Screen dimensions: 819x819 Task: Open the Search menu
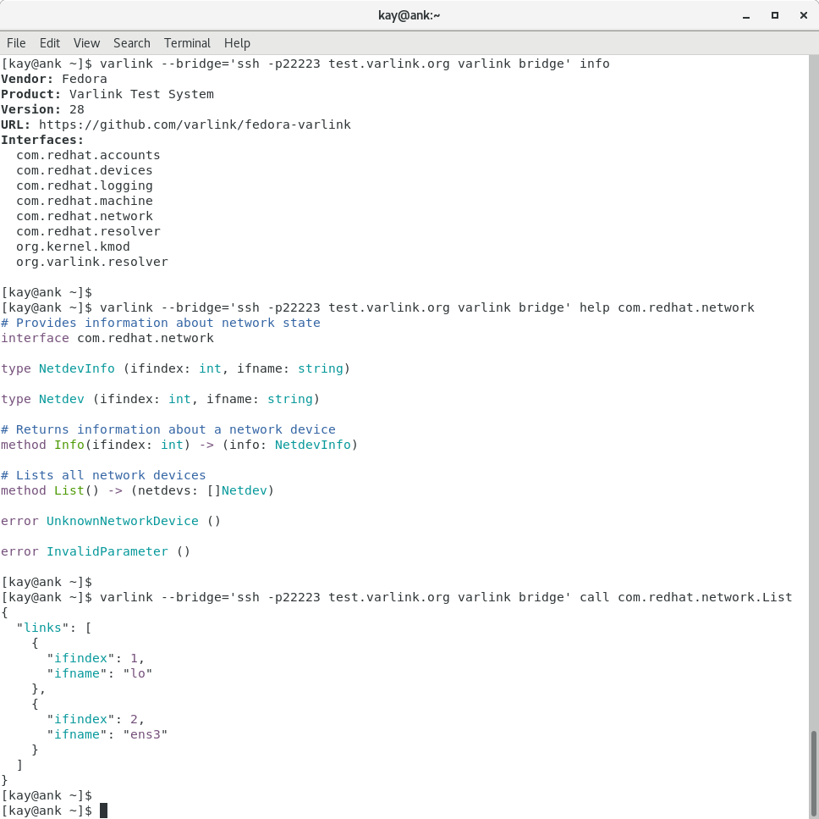pos(132,43)
